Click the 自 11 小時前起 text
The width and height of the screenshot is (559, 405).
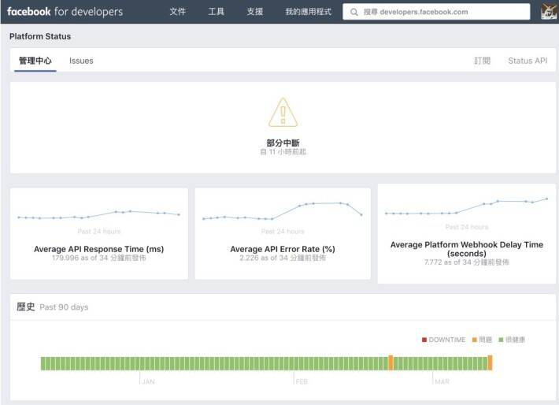pyautogui.click(x=283, y=152)
